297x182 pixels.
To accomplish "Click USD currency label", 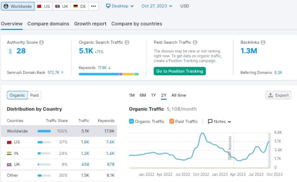I will (185, 6).
